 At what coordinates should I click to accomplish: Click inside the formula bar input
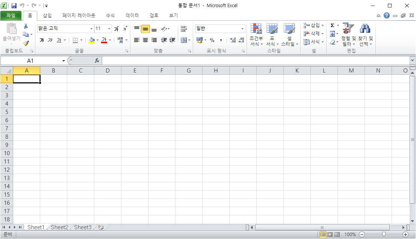(x=256, y=61)
